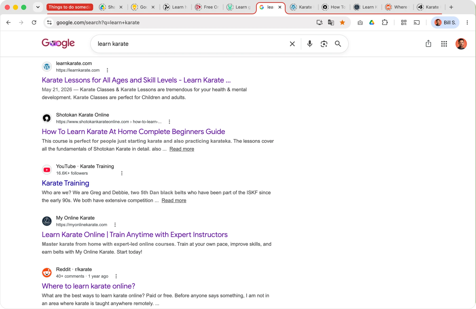This screenshot has width=476, height=309.
Task: Click '40+ comments · 1 year ago' text
Action: pos(82,276)
